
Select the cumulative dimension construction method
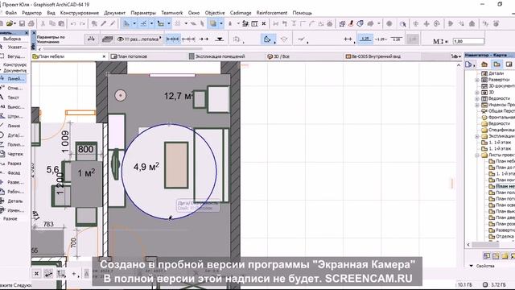188,39
